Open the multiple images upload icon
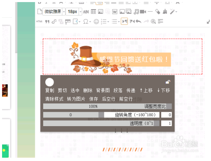 pyautogui.click(x=129, y=12)
